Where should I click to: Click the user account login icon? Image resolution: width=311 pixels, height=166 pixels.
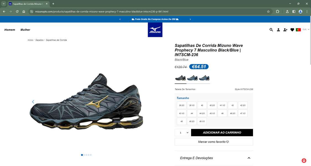point(278,30)
